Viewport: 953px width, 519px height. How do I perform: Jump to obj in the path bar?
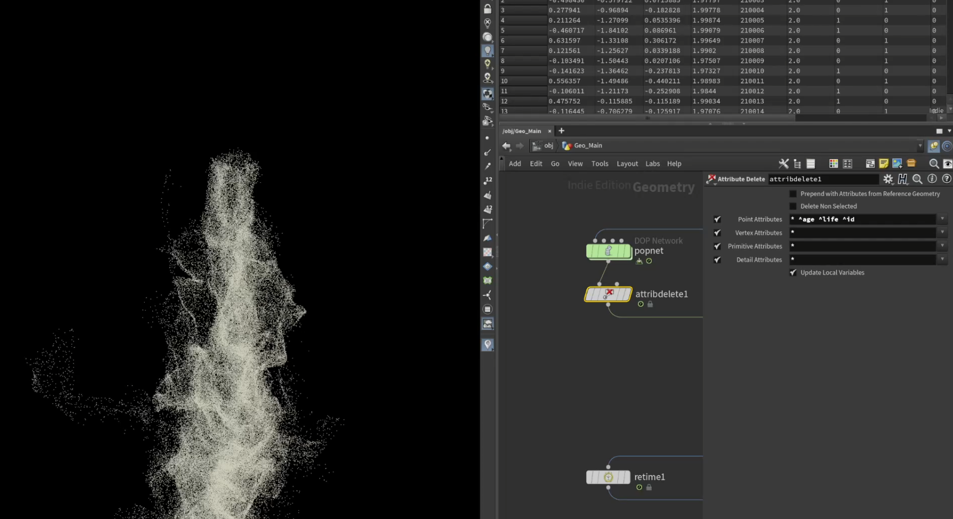543,146
